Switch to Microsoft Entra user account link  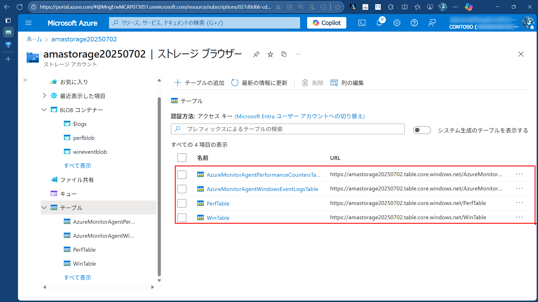tap(300, 116)
